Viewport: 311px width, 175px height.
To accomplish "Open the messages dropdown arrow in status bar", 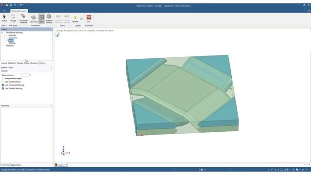I will [x=204, y=170].
